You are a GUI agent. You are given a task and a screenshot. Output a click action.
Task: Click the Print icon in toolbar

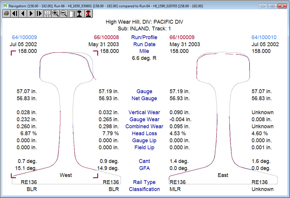pos(6,14)
